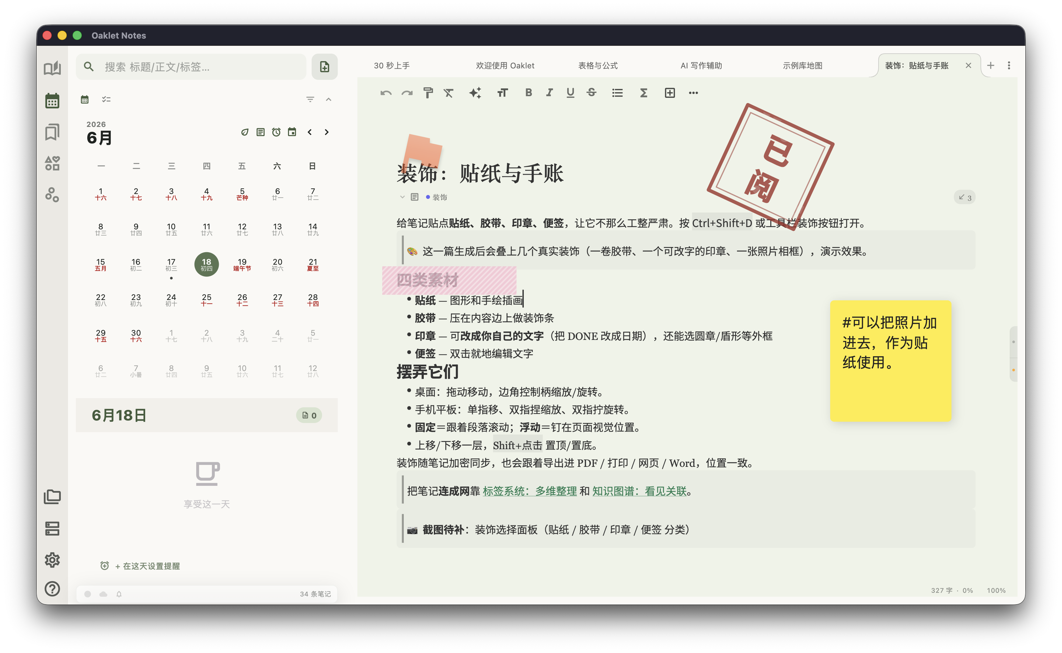
Task: Open the help question mark icon
Action: (52, 589)
